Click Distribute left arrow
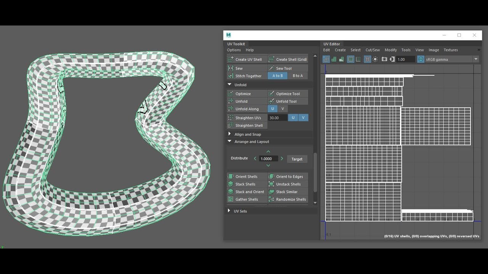488x274 pixels. tap(255, 159)
